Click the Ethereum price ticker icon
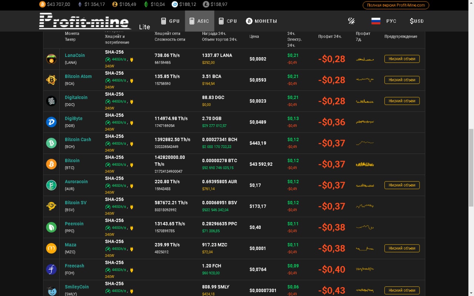 (80, 4)
